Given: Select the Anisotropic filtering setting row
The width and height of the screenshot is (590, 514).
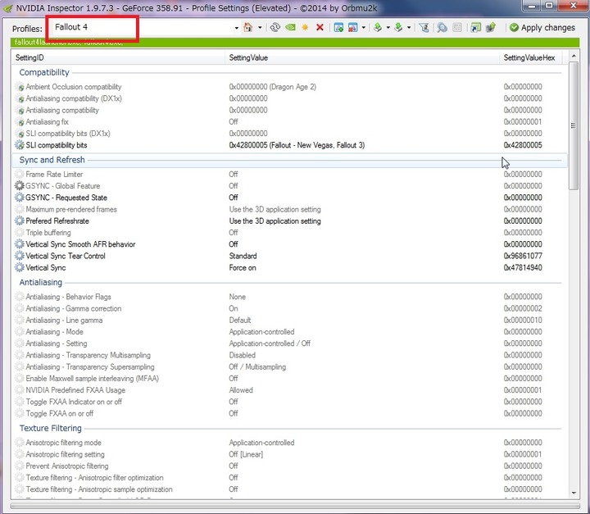Looking at the screenshot, I should (290, 454).
